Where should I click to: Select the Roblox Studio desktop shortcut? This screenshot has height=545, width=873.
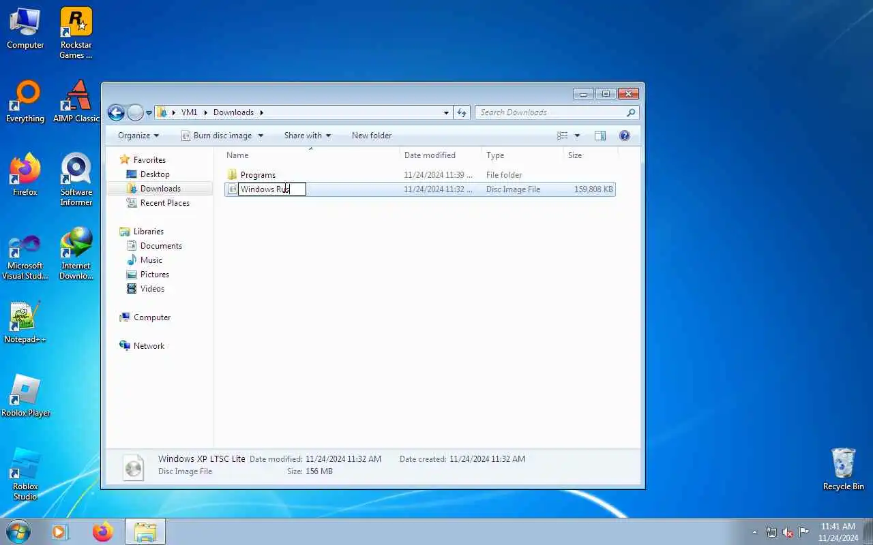[x=25, y=475]
